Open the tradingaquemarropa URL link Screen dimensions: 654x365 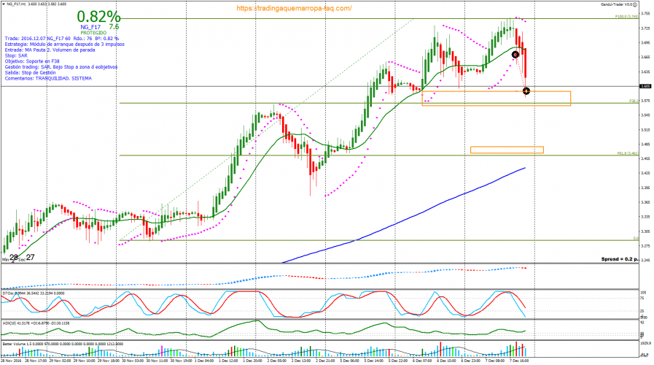(x=295, y=8)
